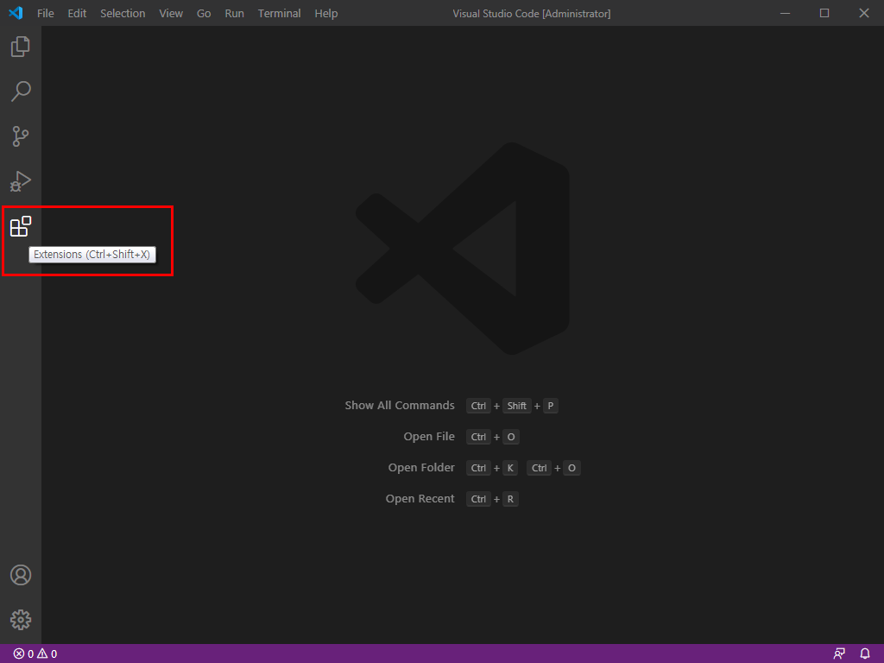The image size is (884, 663).
Task: Open the Selection menu
Action: pyautogui.click(x=123, y=13)
